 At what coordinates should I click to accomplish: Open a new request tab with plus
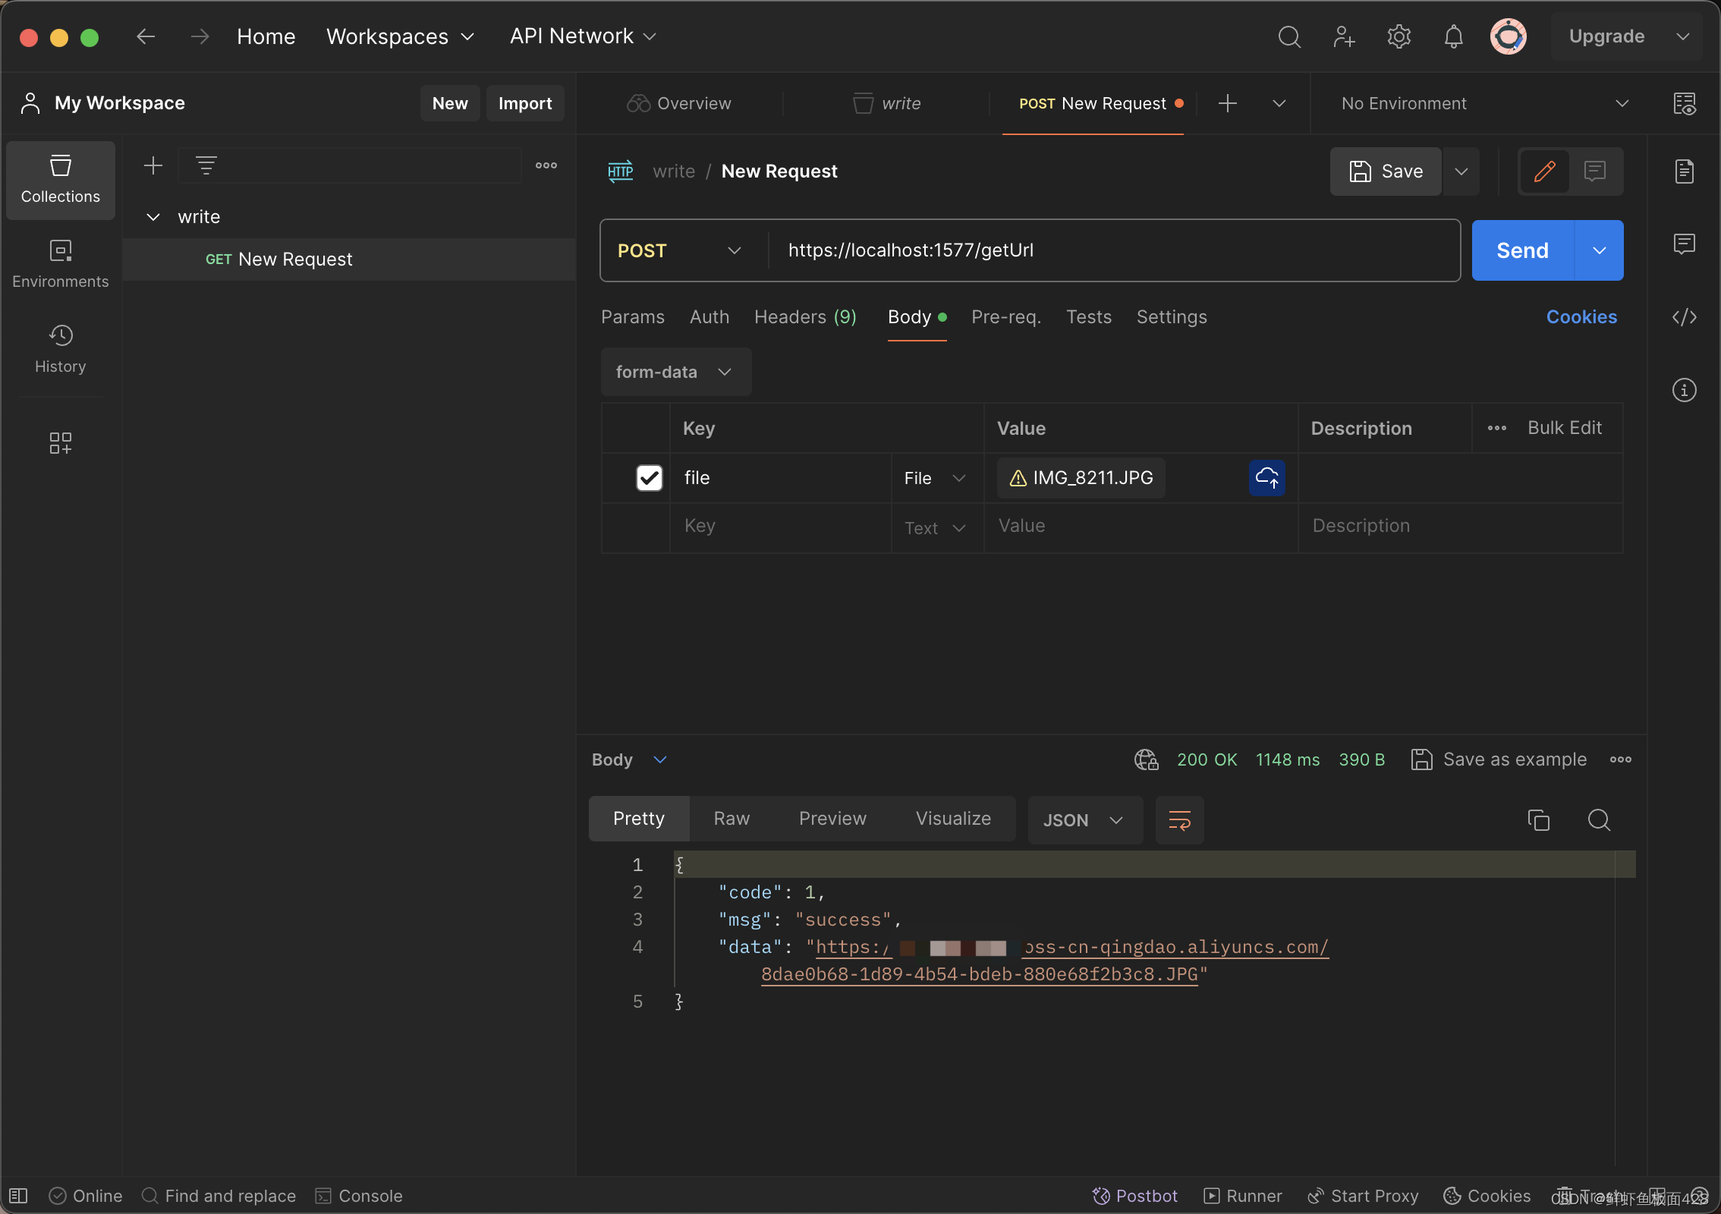tap(1227, 103)
